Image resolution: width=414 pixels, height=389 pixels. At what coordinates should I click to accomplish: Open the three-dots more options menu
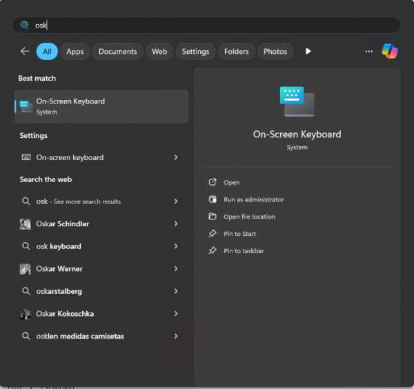pyautogui.click(x=369, y=52)
